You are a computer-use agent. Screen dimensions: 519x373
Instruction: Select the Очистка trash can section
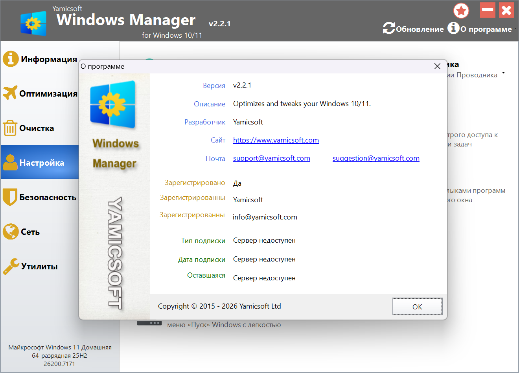coord(40,128)
